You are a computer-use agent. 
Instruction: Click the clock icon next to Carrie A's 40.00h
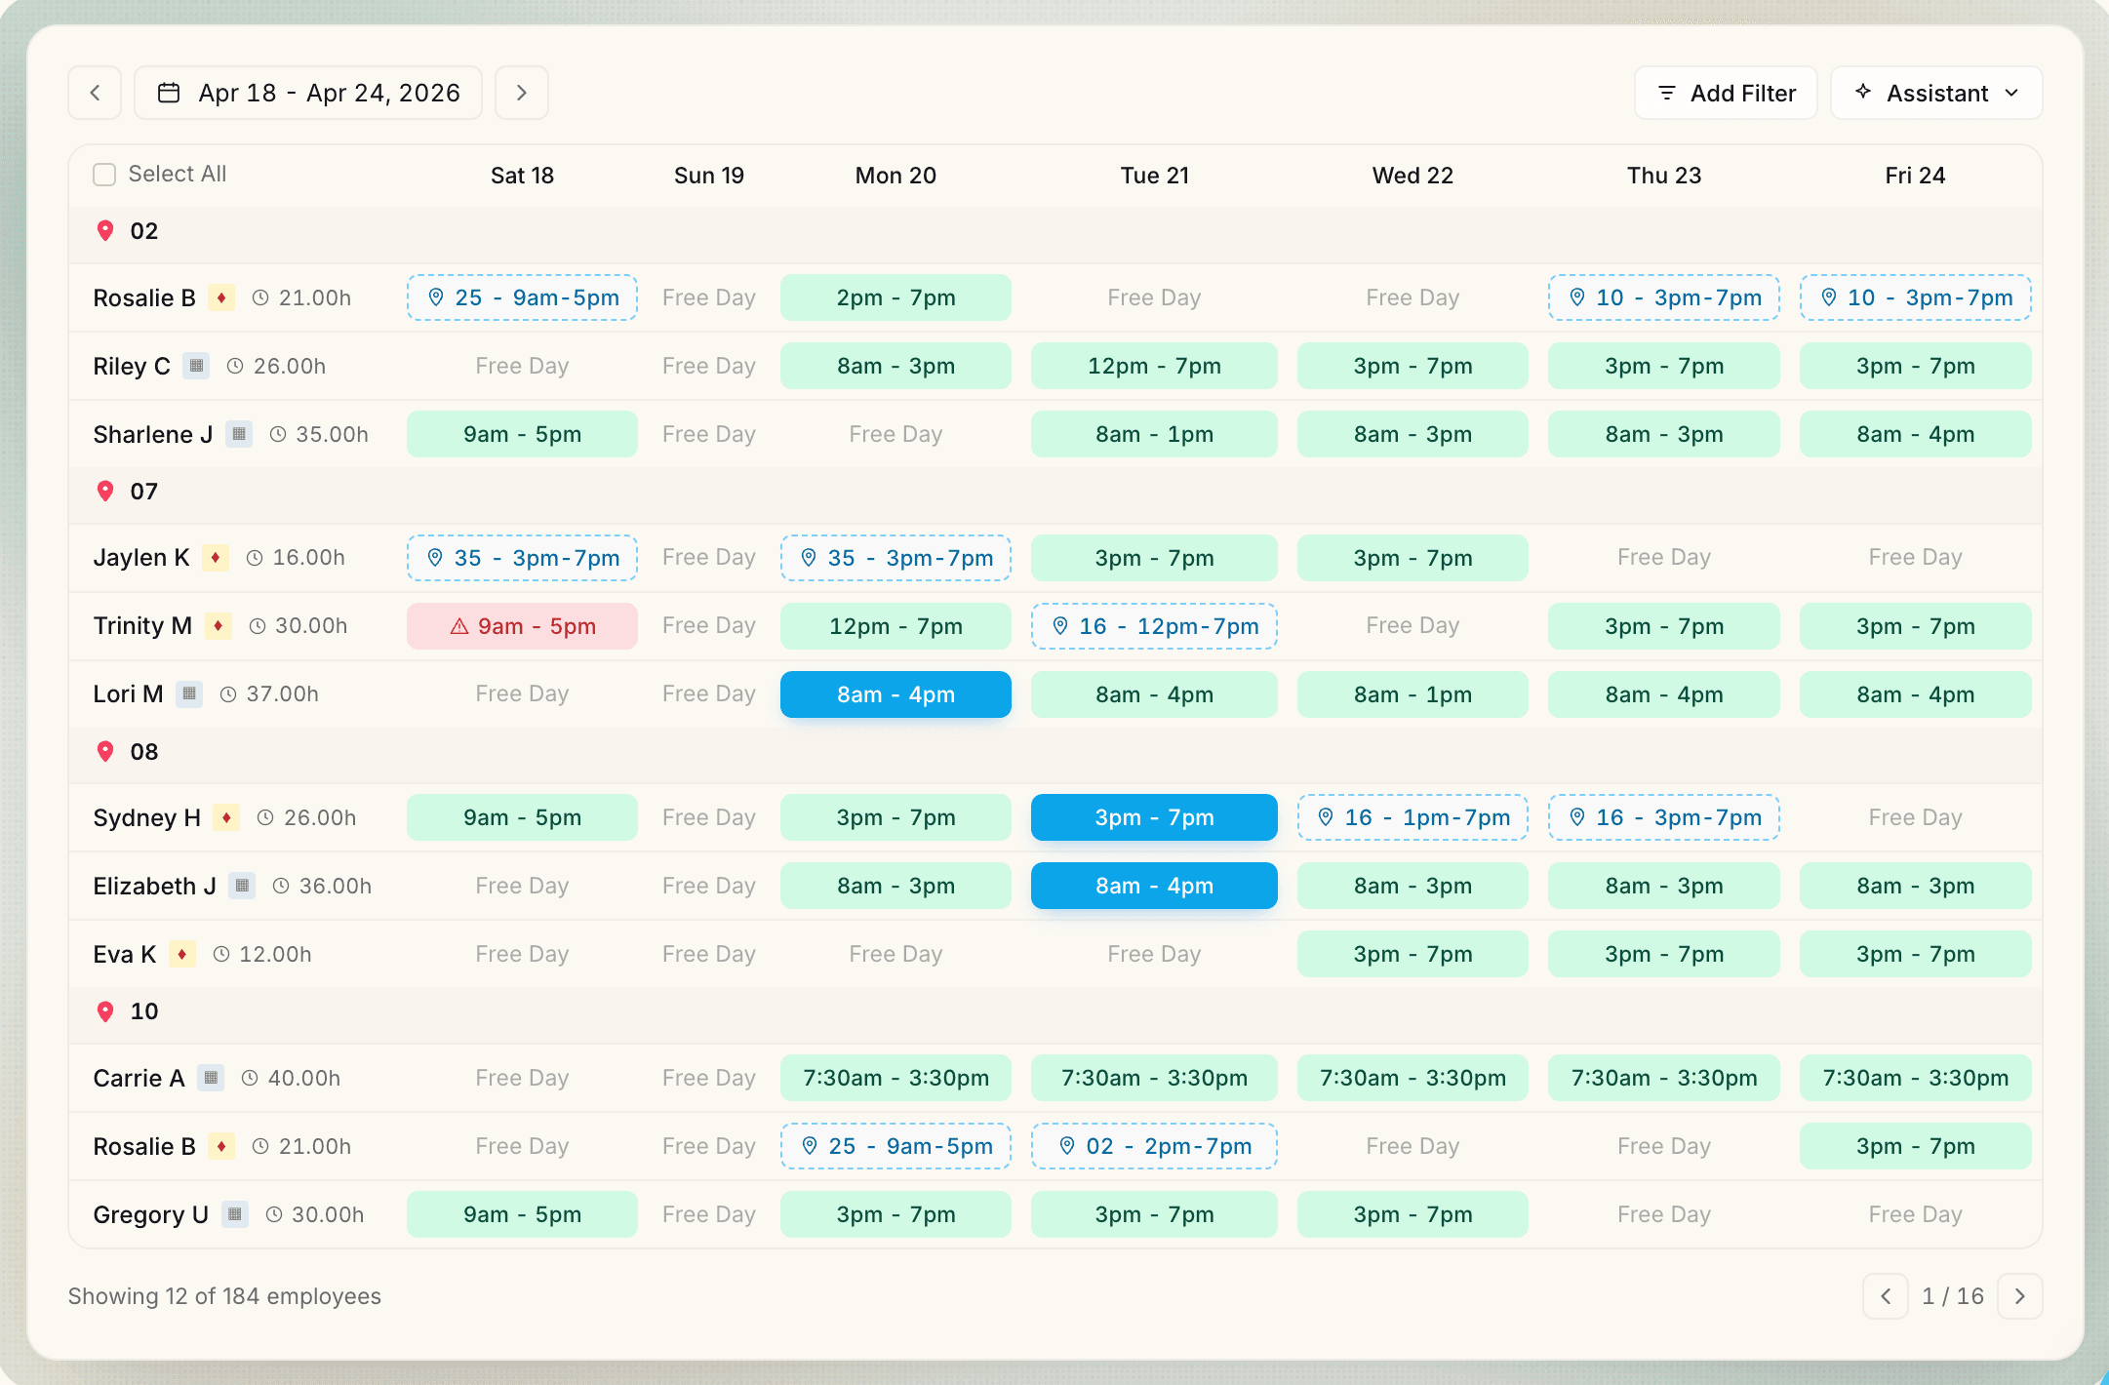click(x=250, y=1078)
